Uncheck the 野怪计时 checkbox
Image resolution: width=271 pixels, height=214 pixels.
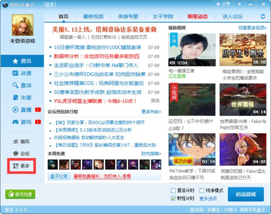(173, 198)
